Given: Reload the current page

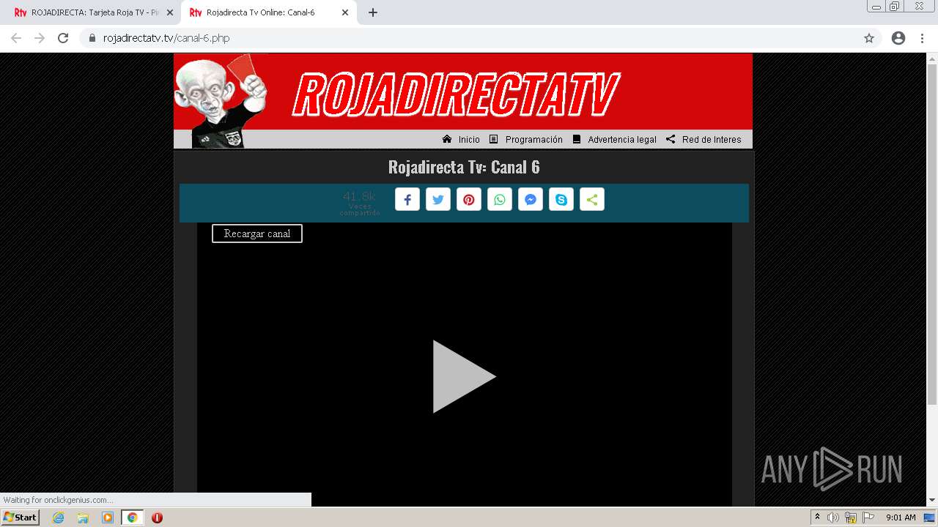Looking at the screenshot, I should 63,38.
